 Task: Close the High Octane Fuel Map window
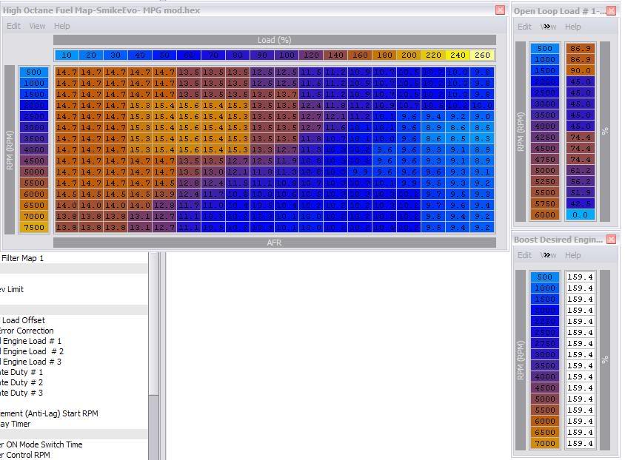pos(500,10)
